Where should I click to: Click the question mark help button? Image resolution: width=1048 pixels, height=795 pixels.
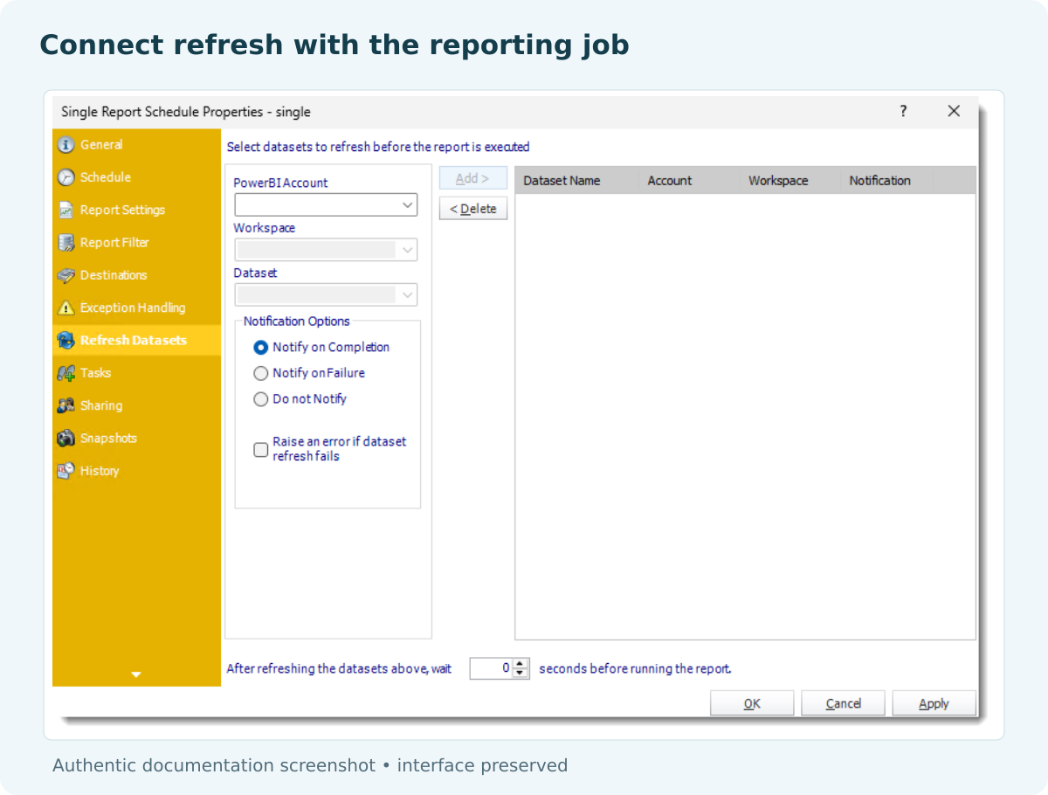pyautogui.click(x=903, y=111)
